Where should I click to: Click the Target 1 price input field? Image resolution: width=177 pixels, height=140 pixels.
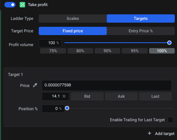tap(107, 85)
